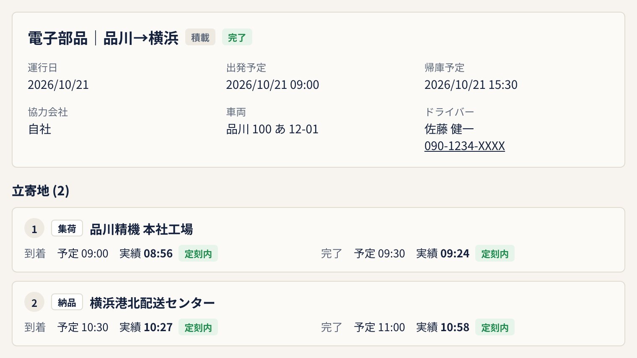Click the 定刻内 badge next to 09:24
The height and width of the screenshot is (358, 637).
495,254
